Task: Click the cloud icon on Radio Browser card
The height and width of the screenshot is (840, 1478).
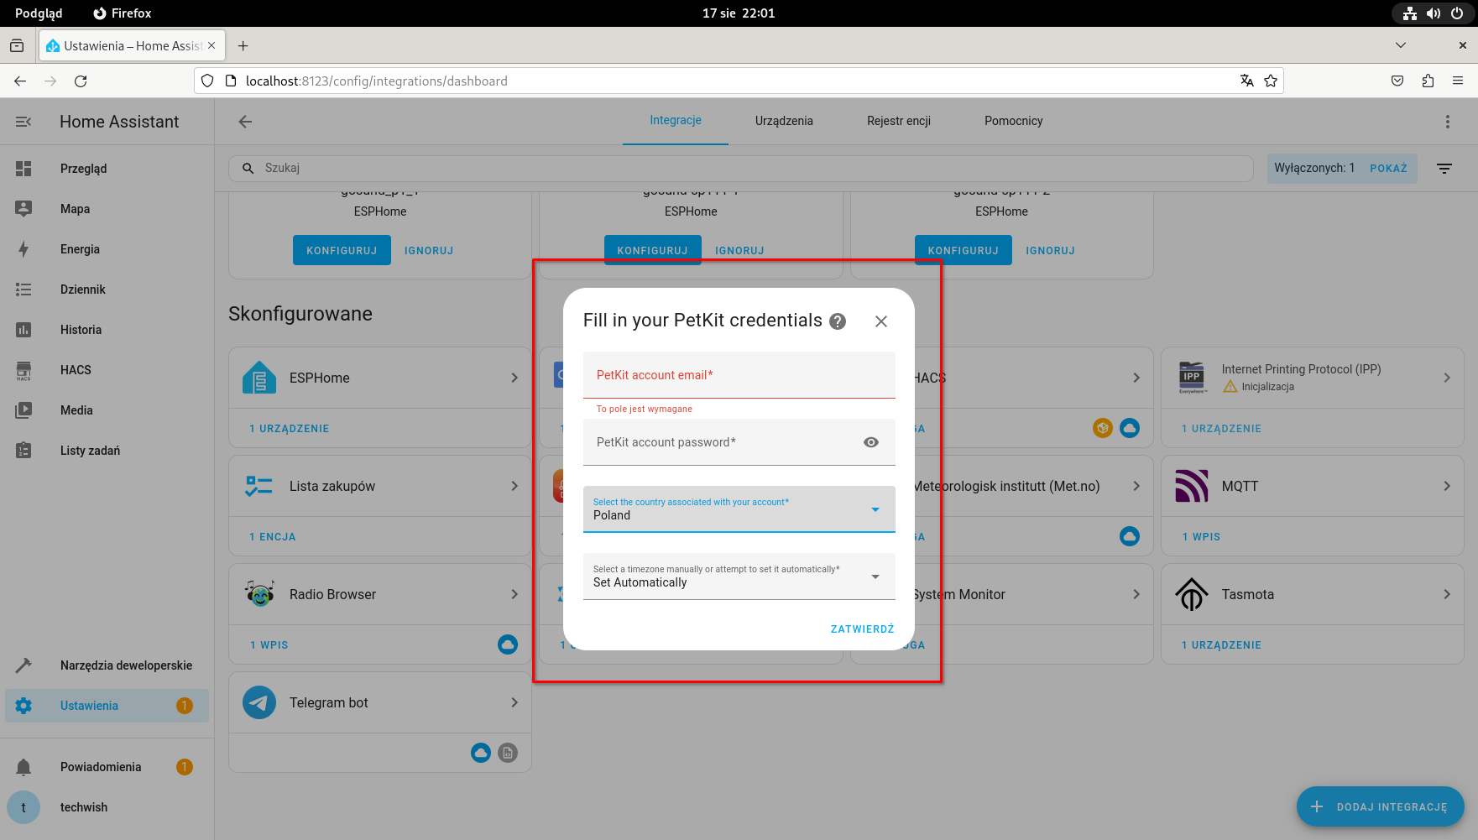Action: point(508,644)
